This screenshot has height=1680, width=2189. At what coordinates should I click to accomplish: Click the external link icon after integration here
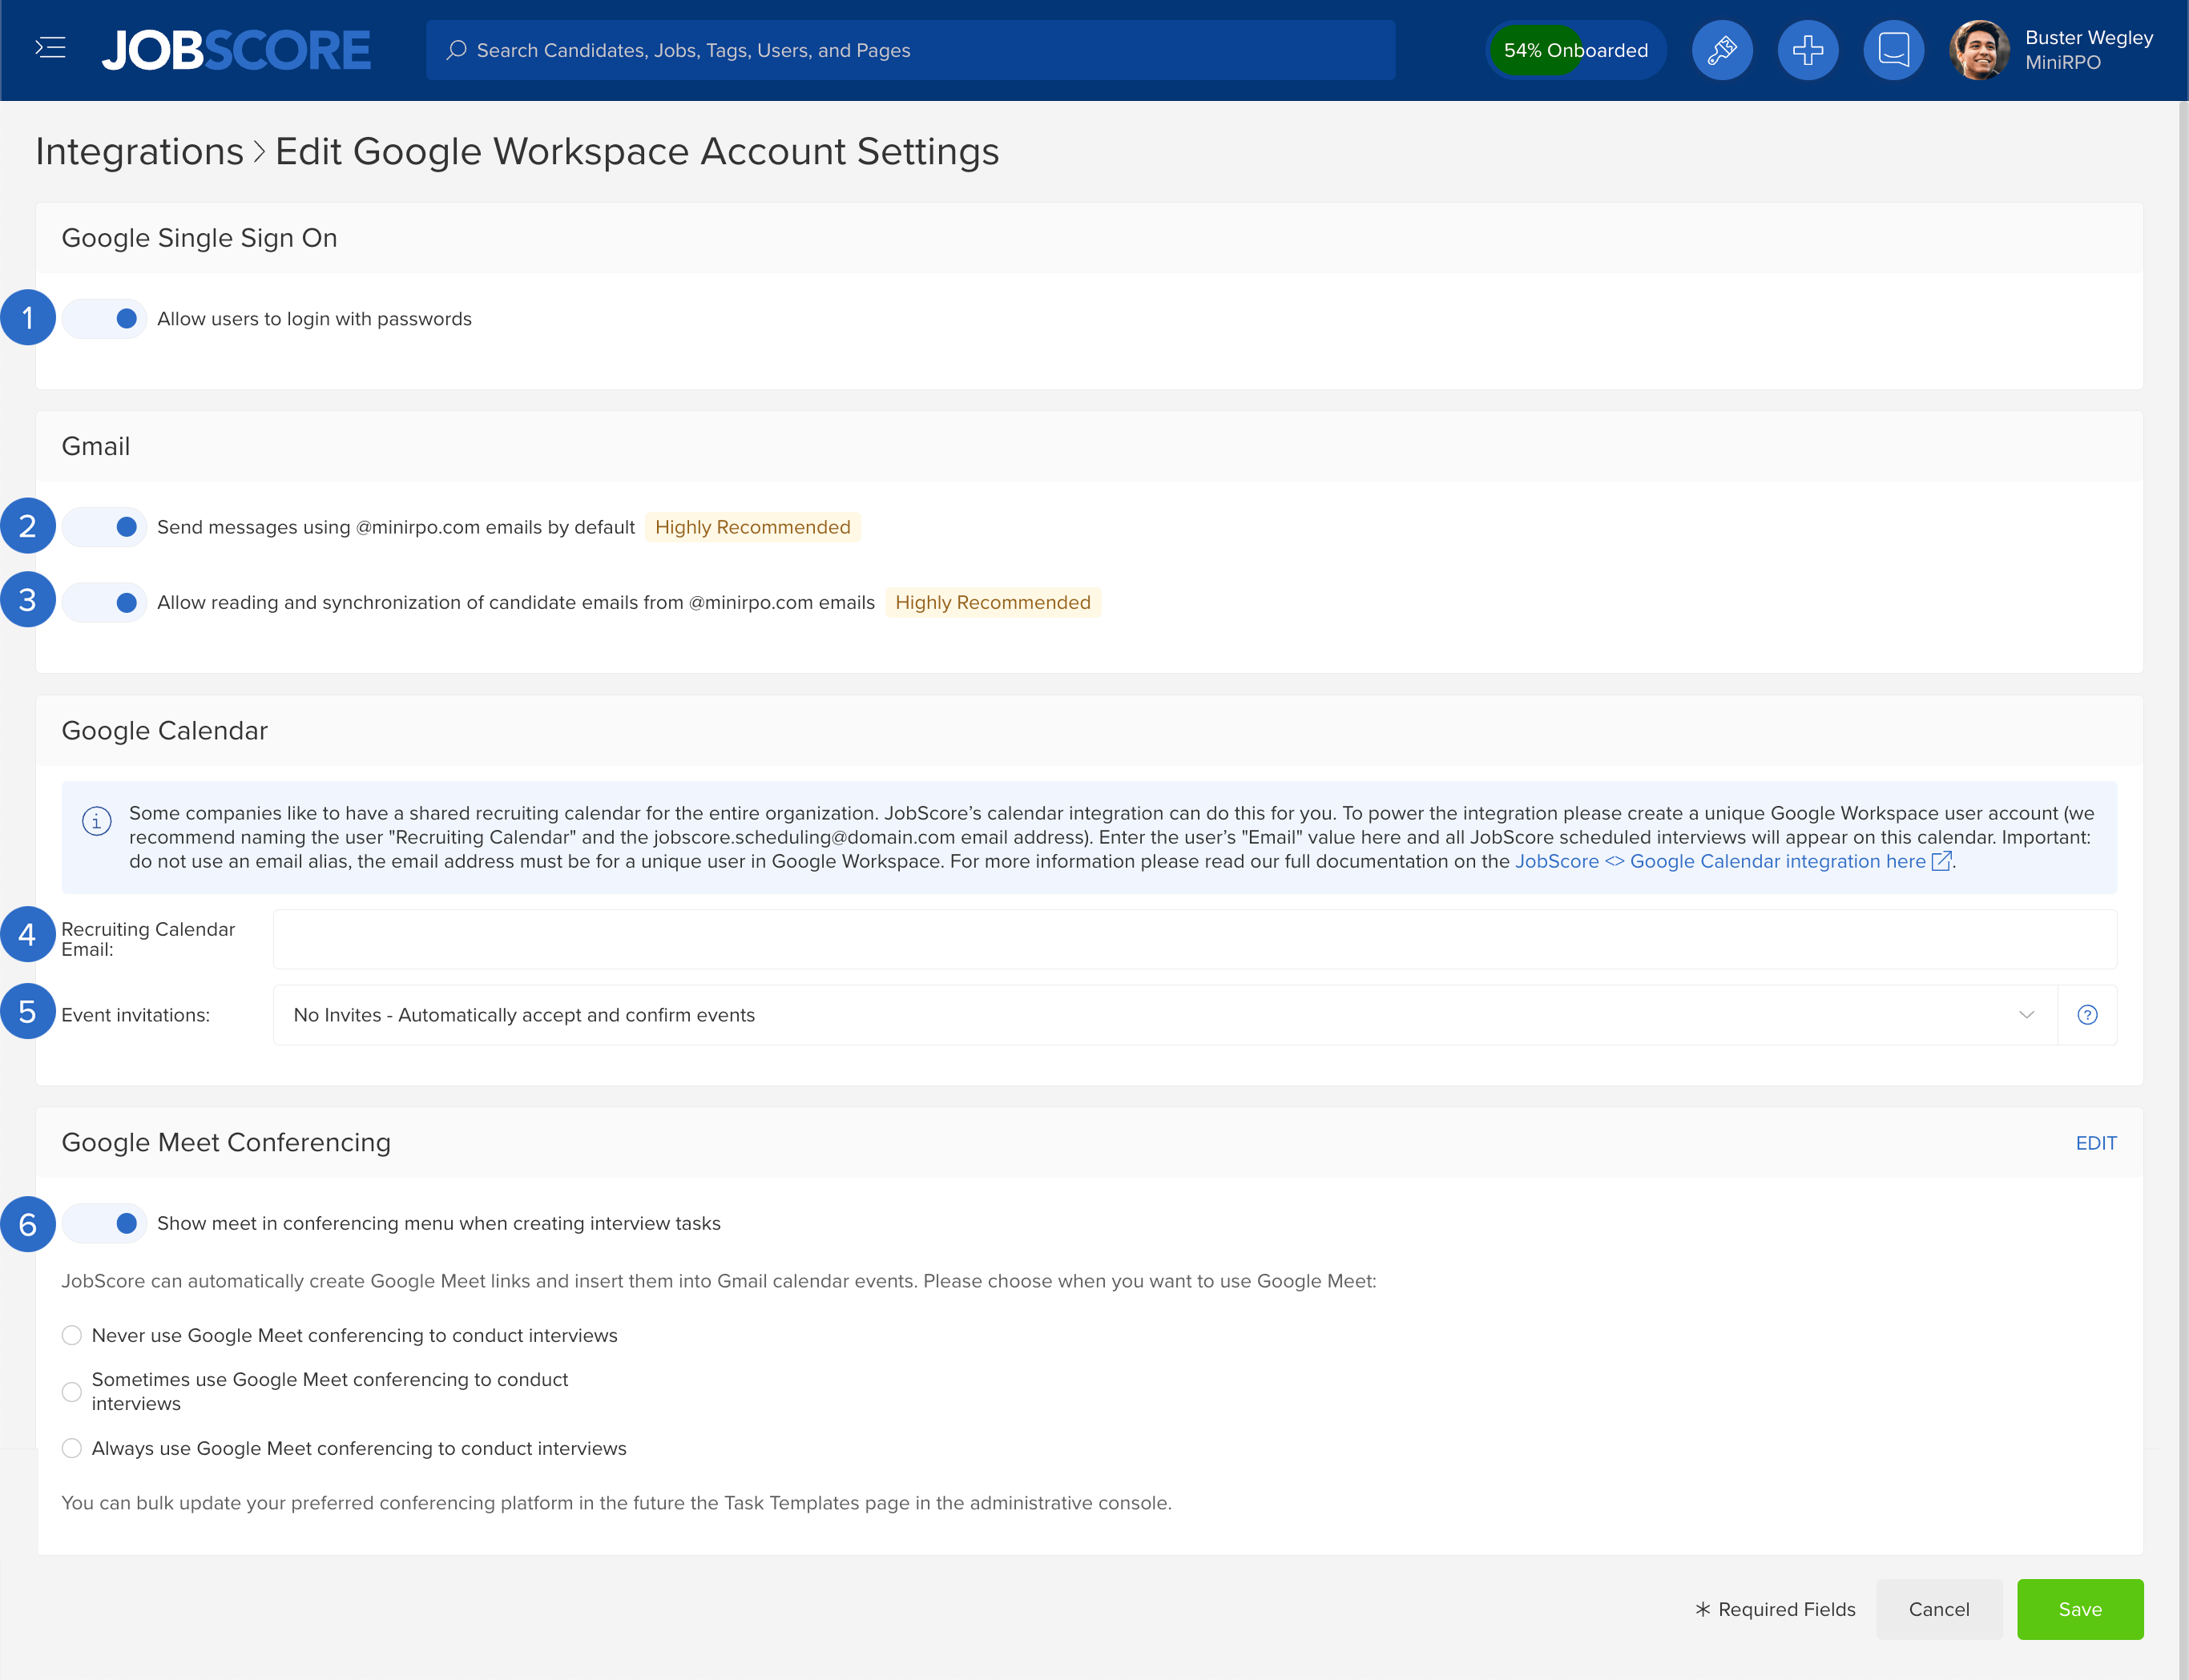(x=1941, y=861)
